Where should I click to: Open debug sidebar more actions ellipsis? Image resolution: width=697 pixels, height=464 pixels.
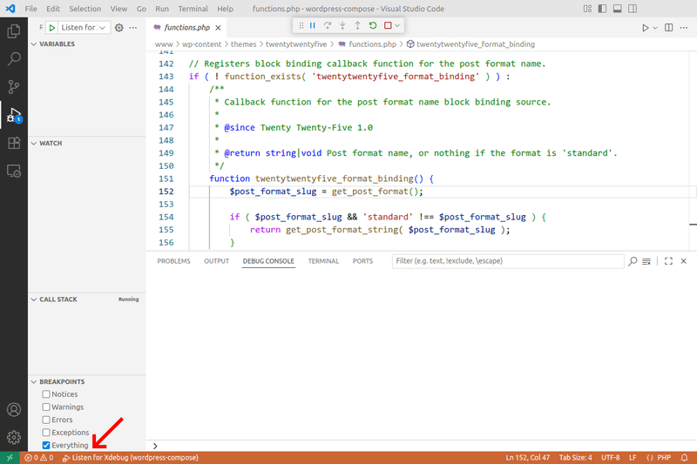(x=133, y=28)
